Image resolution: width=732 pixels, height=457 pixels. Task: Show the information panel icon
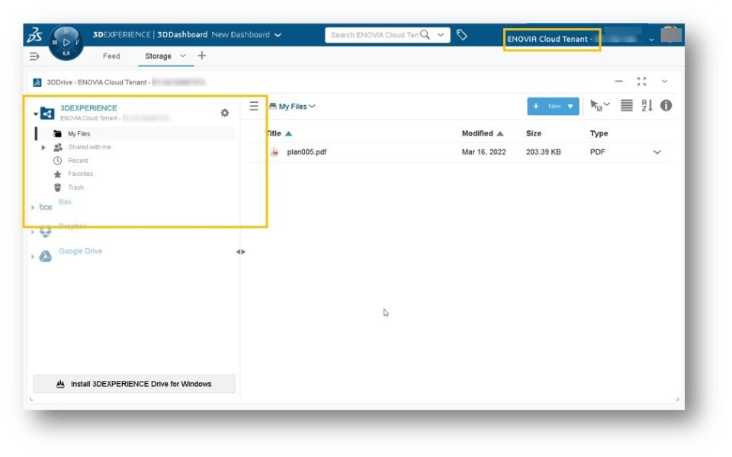[x=666, y=105]
